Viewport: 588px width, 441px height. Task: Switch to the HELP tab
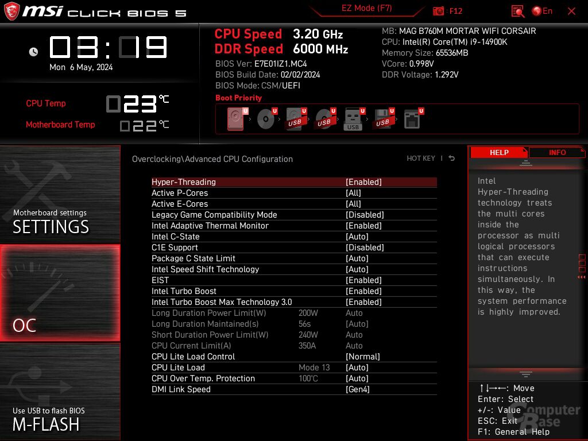(499, 152)
